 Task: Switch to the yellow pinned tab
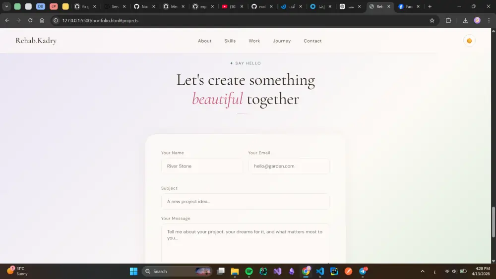tap(65, 6)
